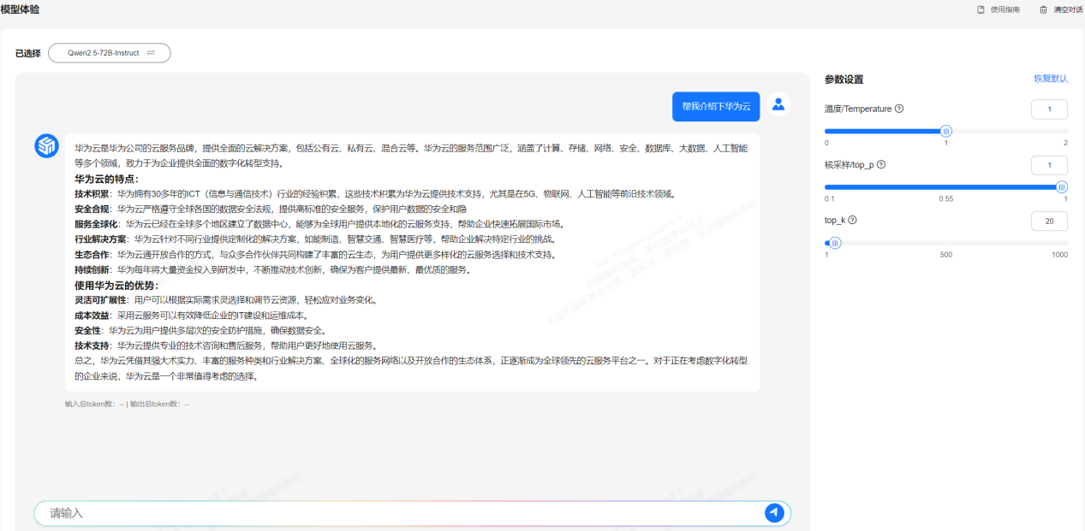
Task: Click the 参数设置 panel heading
Action: 844,80
